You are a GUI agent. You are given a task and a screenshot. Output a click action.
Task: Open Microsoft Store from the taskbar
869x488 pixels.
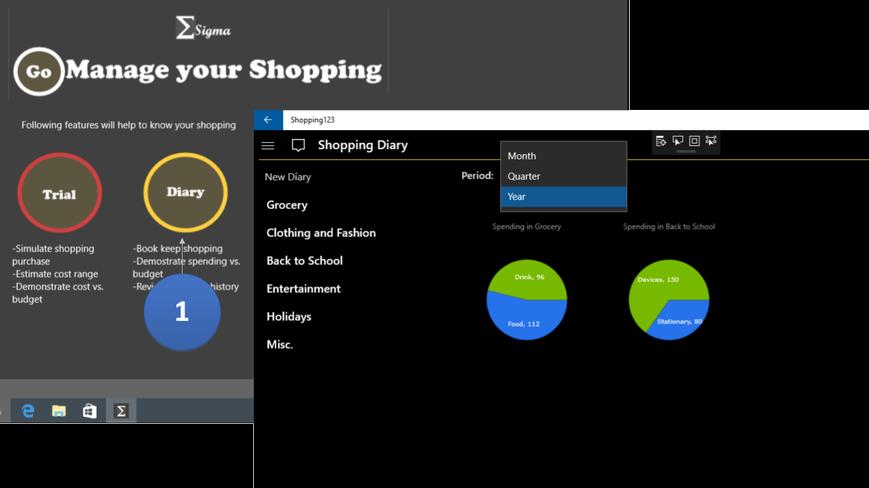pyautogui.click(x=90, y=411)
